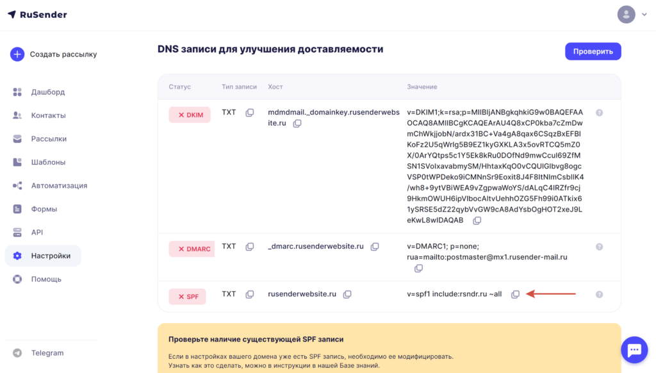Open help for SPF record
Image resolution: width=656 pixels, height=373 pixels.
click(x=600, y=294)
